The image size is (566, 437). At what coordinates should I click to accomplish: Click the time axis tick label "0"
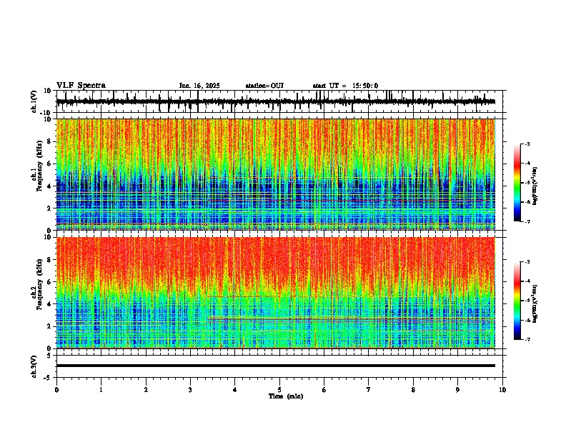[56, 390]
